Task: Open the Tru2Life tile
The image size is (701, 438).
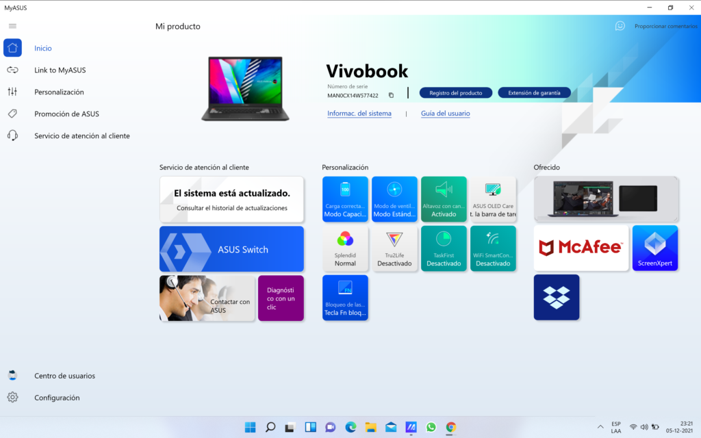Action: point(394,248)
